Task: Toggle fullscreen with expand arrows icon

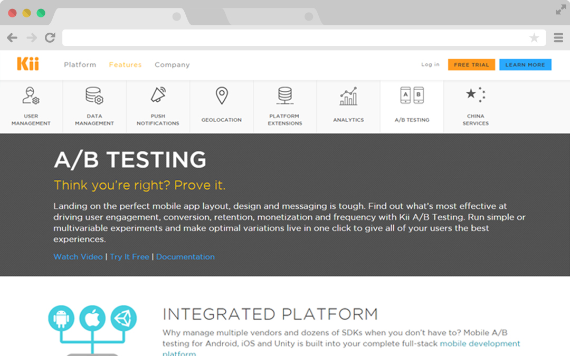Action: point(561,10)
